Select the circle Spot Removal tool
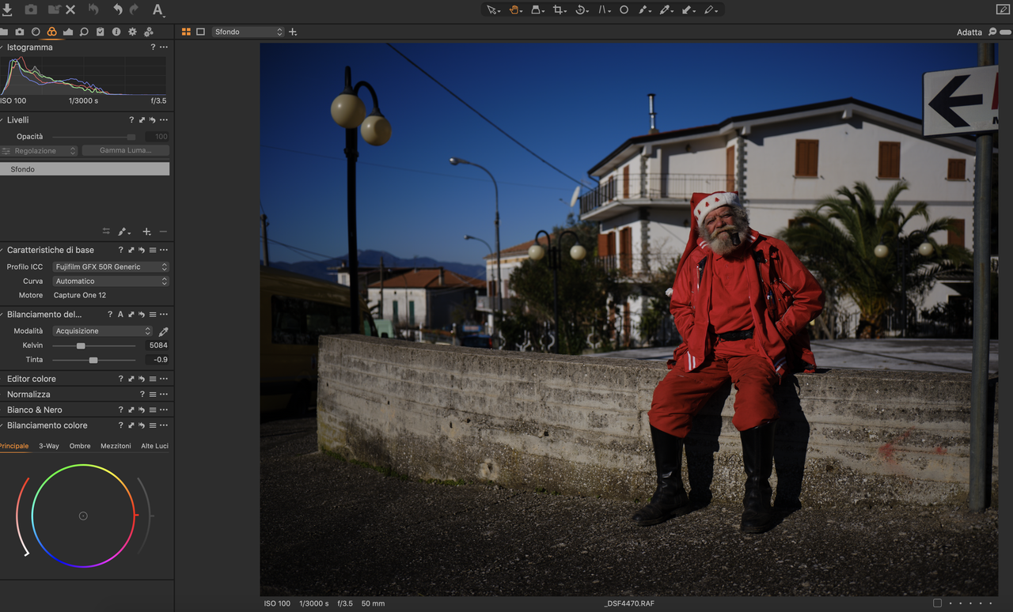 (624, 9)
